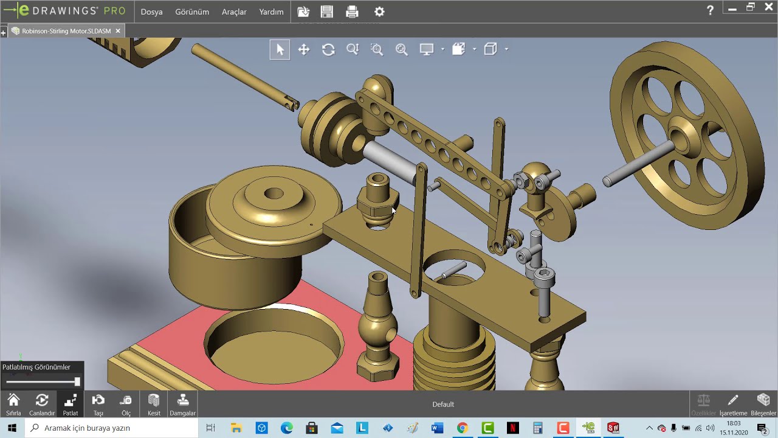Screen dimensions: 778x438
Task: Open SolidWorks from taskbar
Action: pyautogui.click(x=613, y=428)
